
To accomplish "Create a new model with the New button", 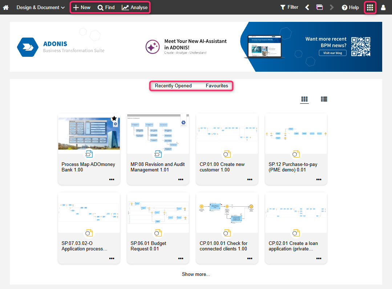I will click(82, 7).
